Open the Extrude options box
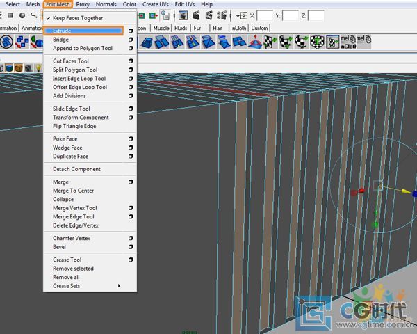 131,31
